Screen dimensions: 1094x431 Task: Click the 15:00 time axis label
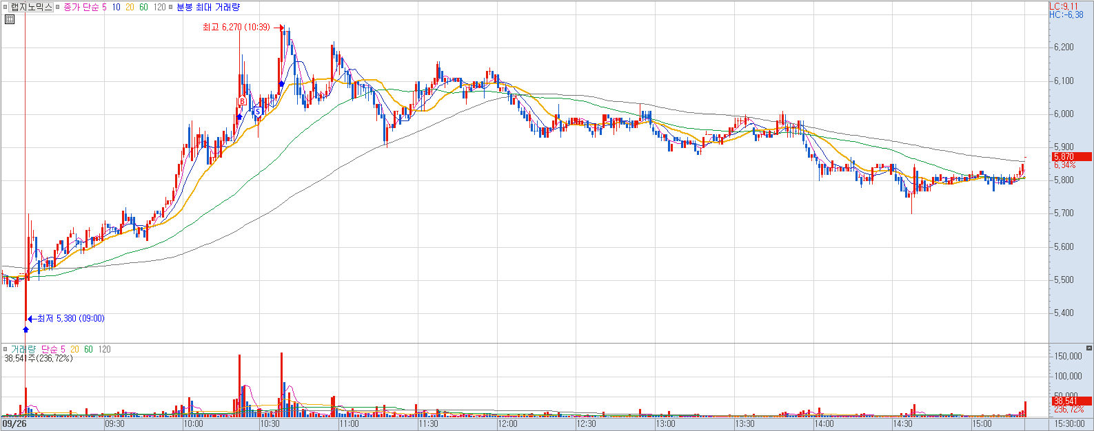pyautogui.click(x=982, y=424)
